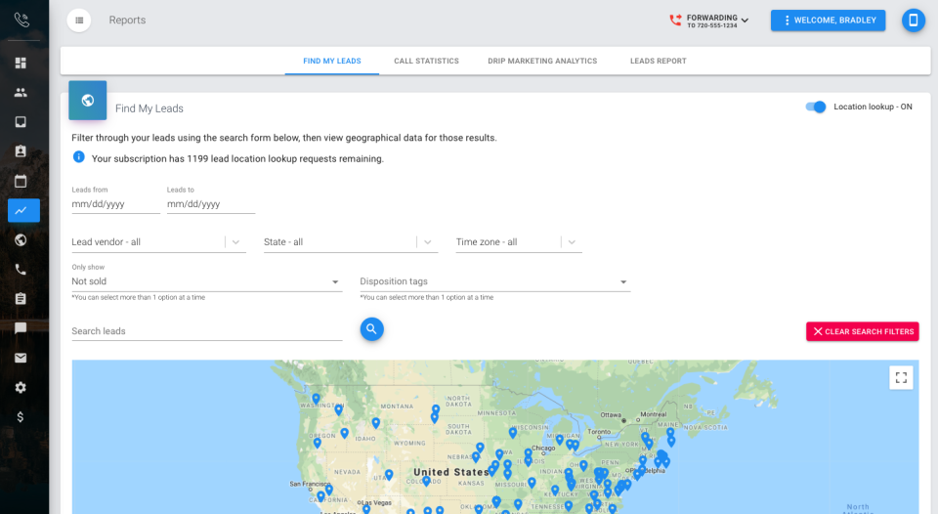Screen dimensions: 938x514
Task: Open the email envelope icon in the sidebar
Action: point(21,358)
